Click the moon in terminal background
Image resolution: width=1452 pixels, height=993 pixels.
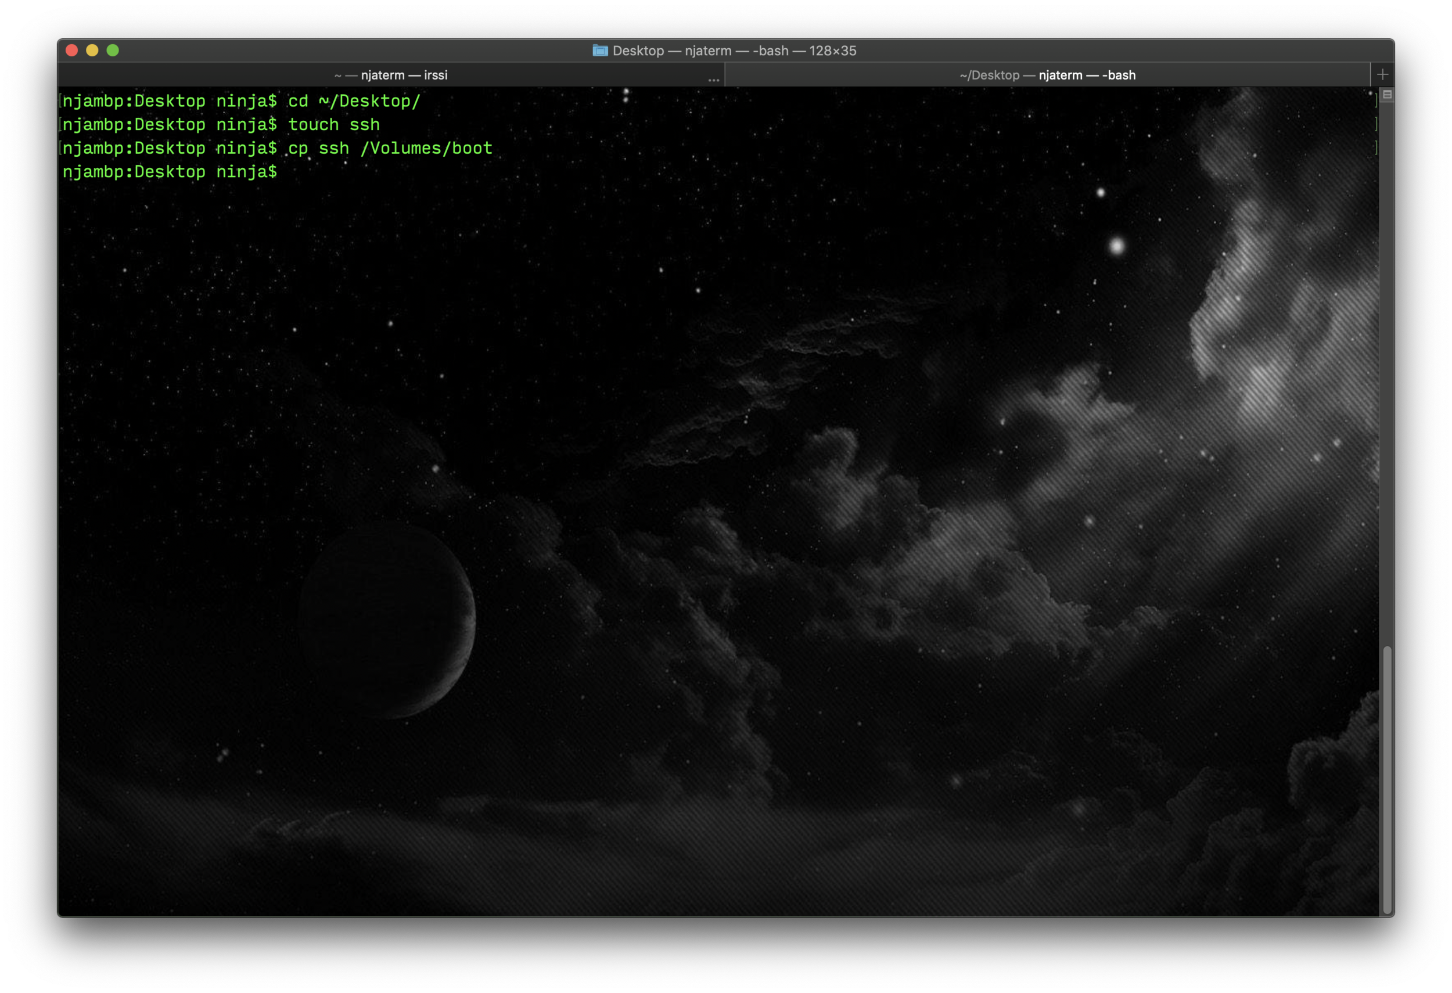tap(387, 621)
